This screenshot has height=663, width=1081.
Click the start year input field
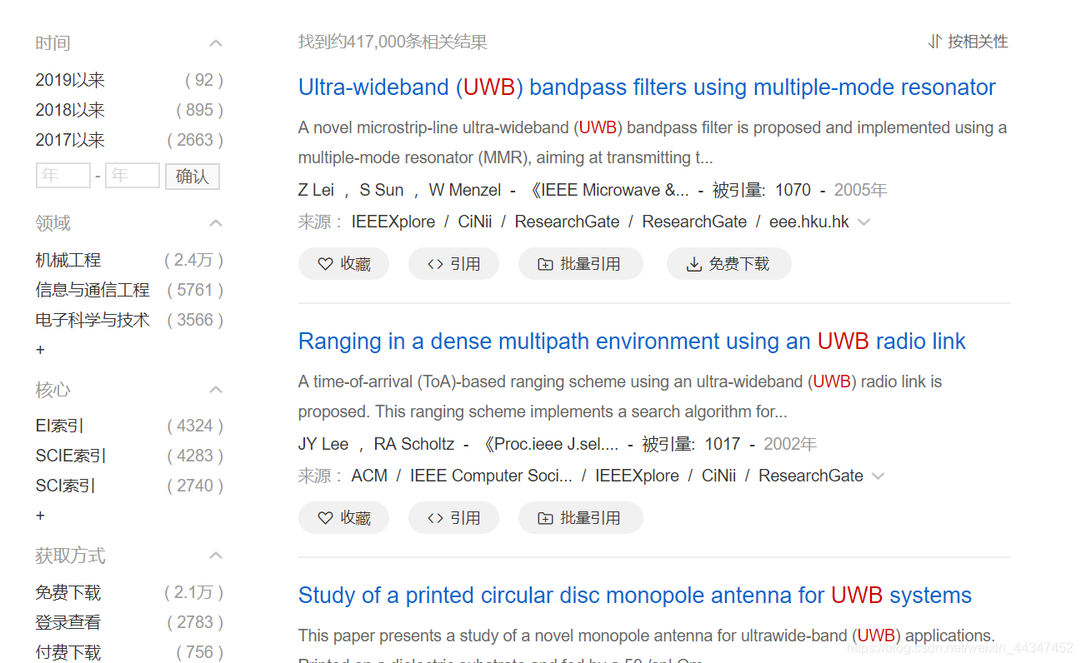63,176
